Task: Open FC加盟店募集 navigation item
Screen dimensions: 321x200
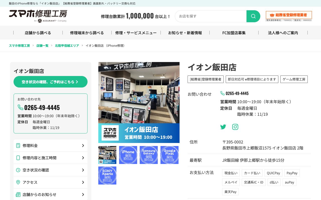Action: tap(234, 33)
